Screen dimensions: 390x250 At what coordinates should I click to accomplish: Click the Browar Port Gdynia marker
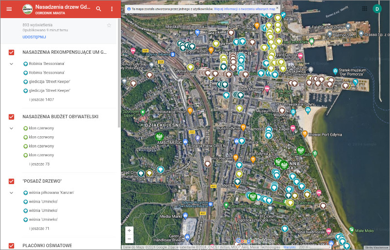click(305, 134)
